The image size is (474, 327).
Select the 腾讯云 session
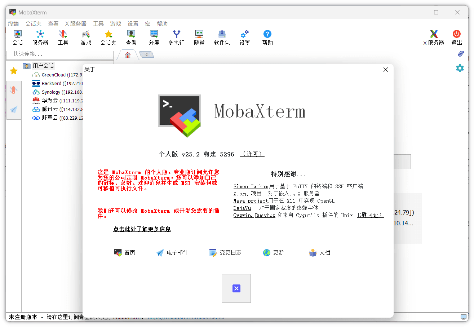[57, 109]
